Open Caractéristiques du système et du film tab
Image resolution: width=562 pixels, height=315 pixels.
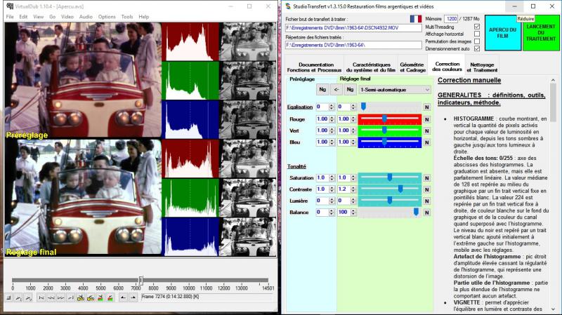[x=371, y=67]
